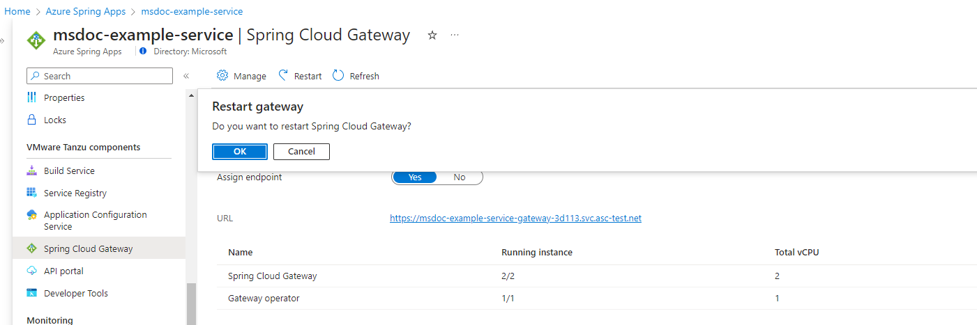Viewport: 977px width, 325px height.
Task: Open Developer Tools in sidebar
Action: pos(75,293)
